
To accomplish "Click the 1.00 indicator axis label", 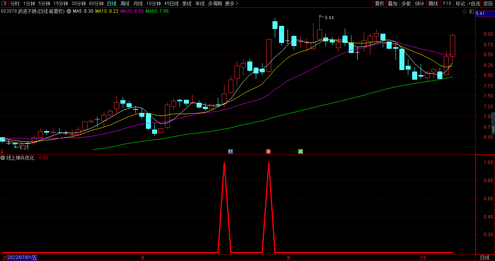I will (488, 162).
